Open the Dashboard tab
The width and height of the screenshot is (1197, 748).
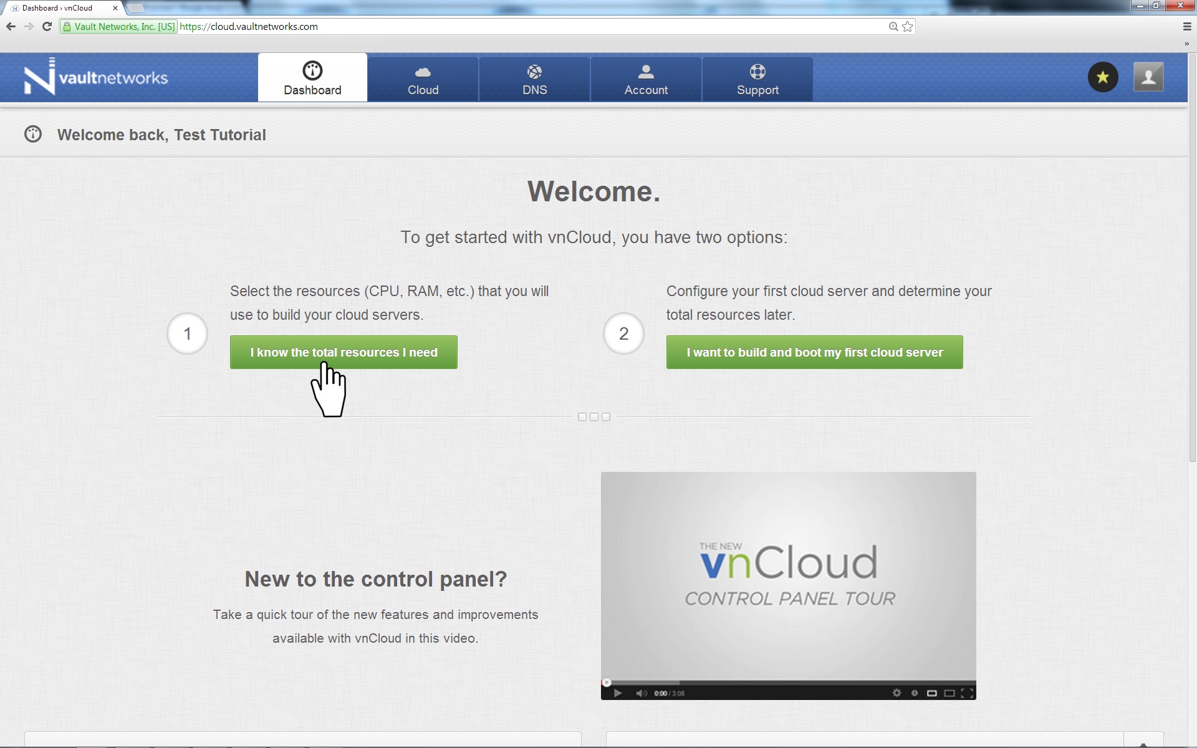(312, 79)
